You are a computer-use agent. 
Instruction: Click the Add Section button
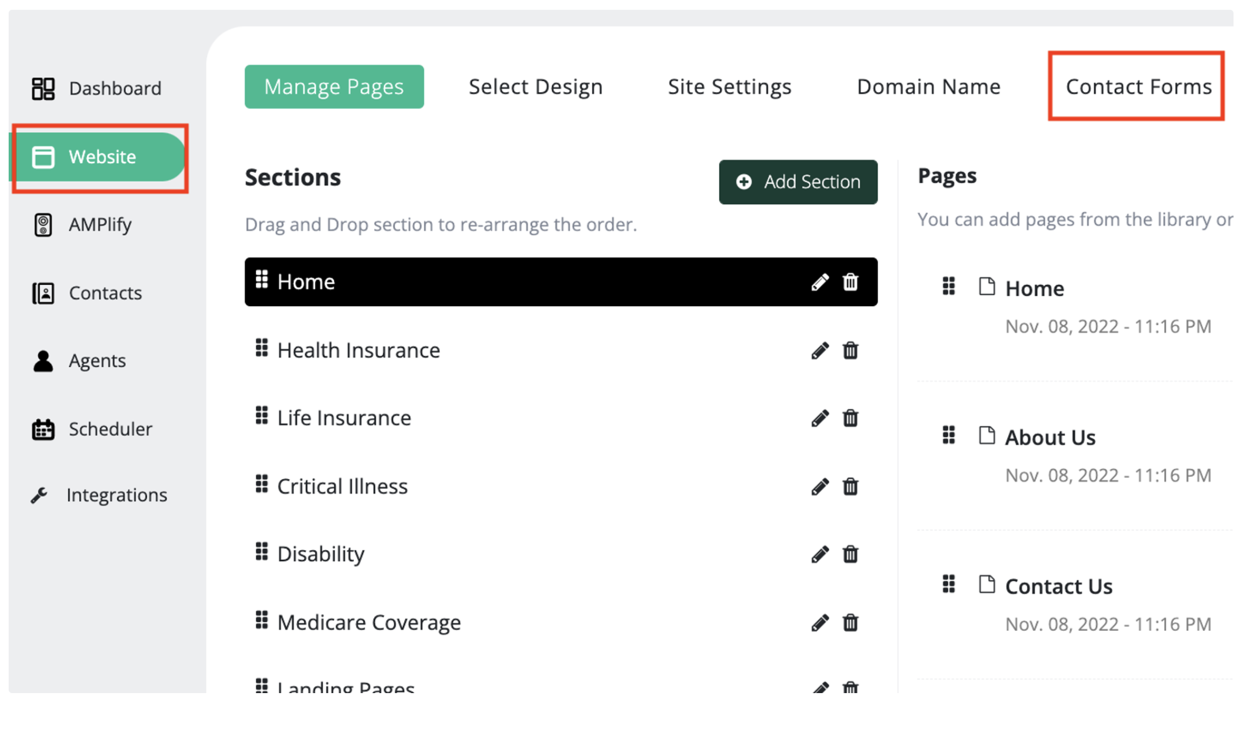pos(798,182)
